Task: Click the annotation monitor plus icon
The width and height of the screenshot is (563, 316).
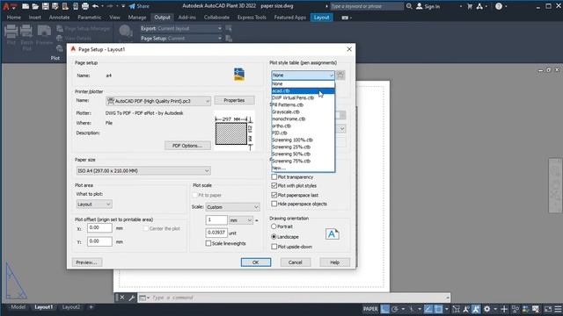Action: [x=504, y=309]
